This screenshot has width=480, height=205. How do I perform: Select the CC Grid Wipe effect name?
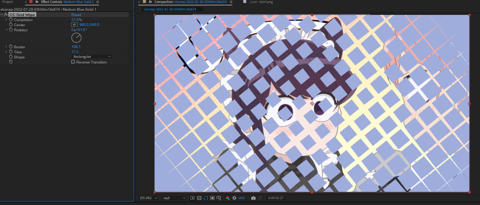pyautogui.click(x=22, y=14)
